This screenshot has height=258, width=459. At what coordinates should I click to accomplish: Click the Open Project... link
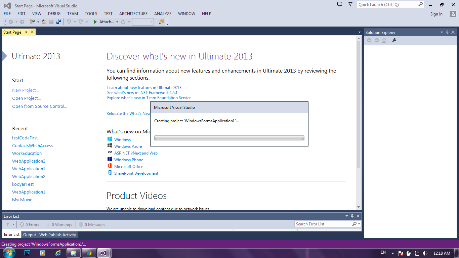27,98
